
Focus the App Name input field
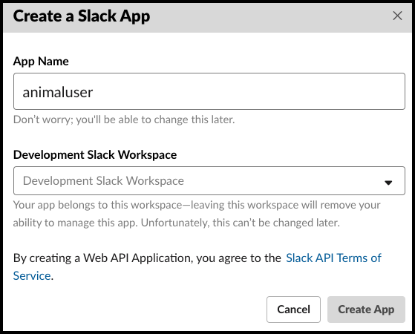click(209, 91)
